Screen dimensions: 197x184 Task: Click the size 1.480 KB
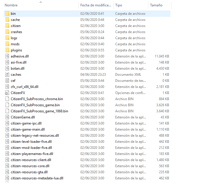(x=163, y=160)
